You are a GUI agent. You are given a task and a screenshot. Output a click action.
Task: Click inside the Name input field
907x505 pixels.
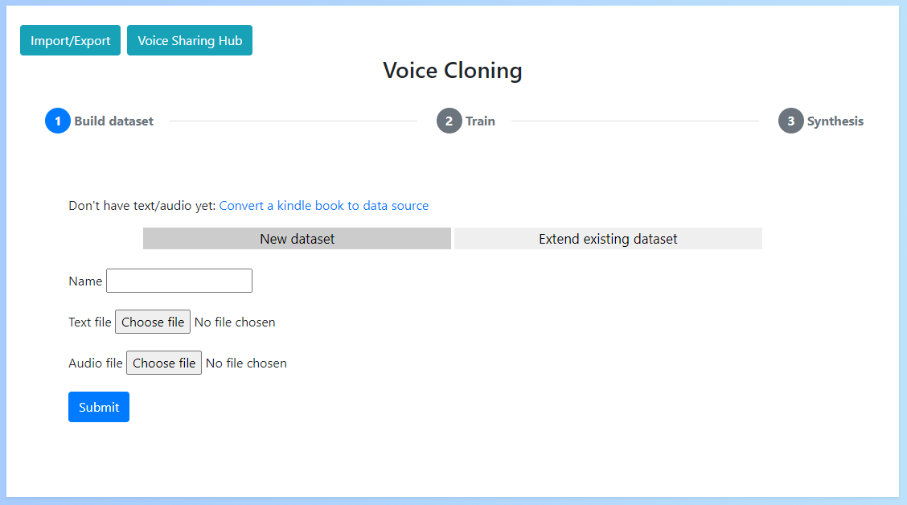pos(179,280)
